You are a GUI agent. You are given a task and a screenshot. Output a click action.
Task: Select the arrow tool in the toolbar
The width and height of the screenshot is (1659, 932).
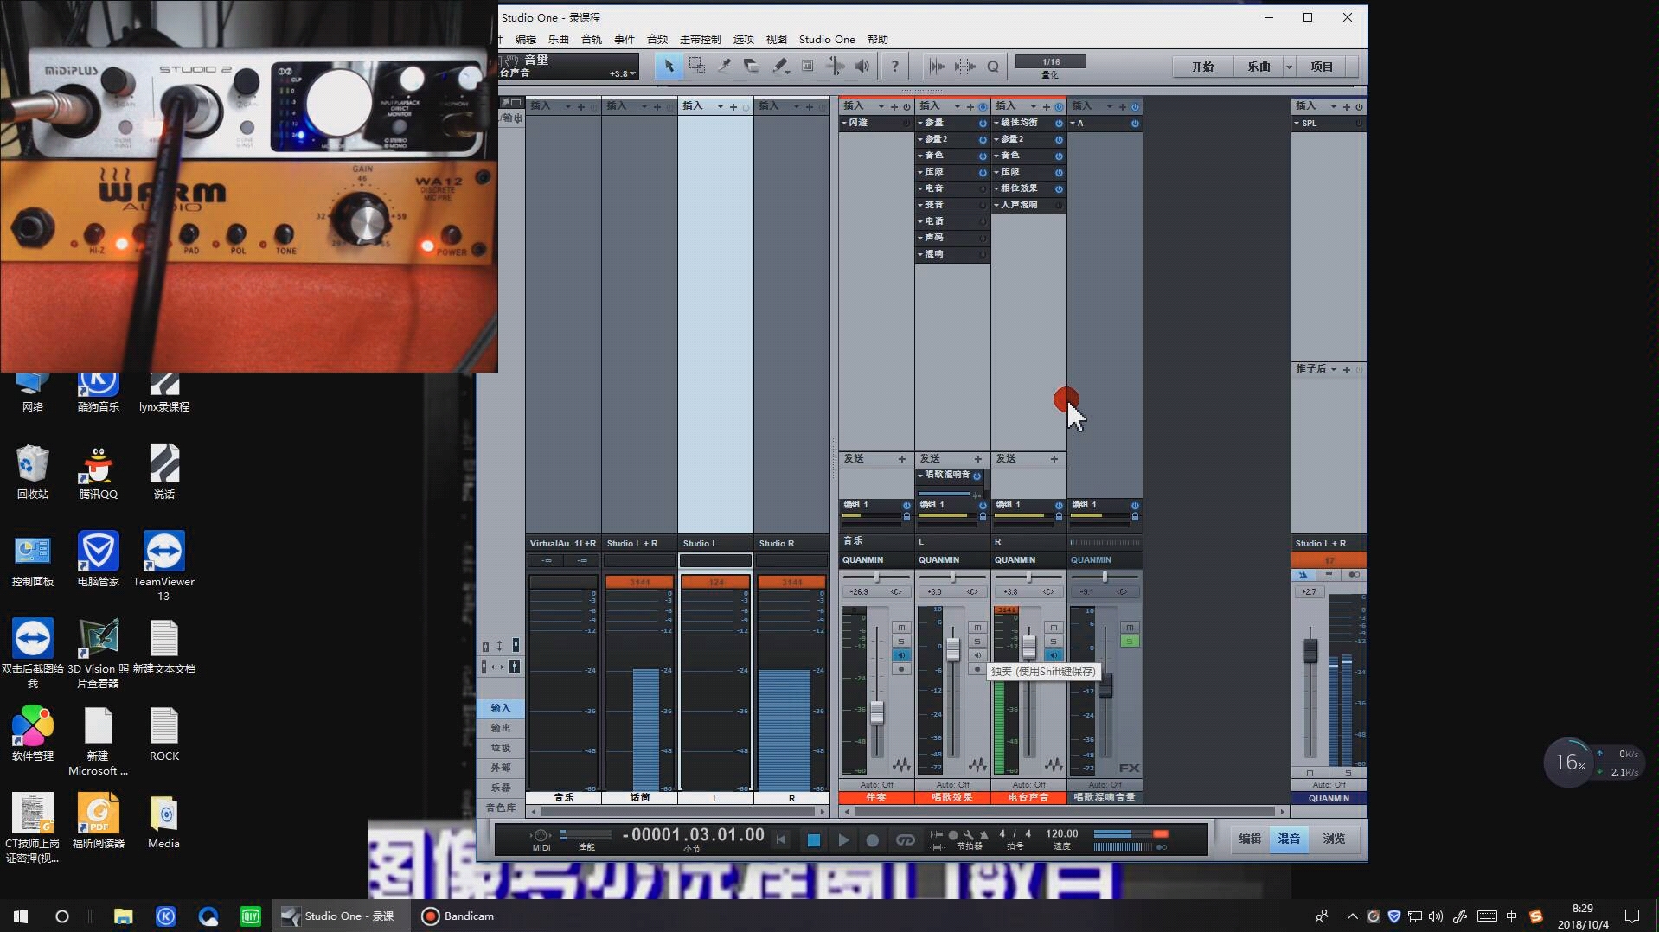(x=669, y=66)
